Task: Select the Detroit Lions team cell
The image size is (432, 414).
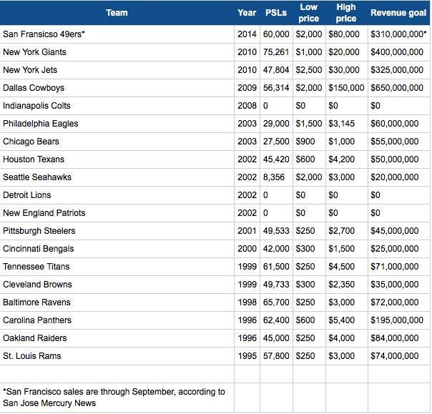Action: 117,195
